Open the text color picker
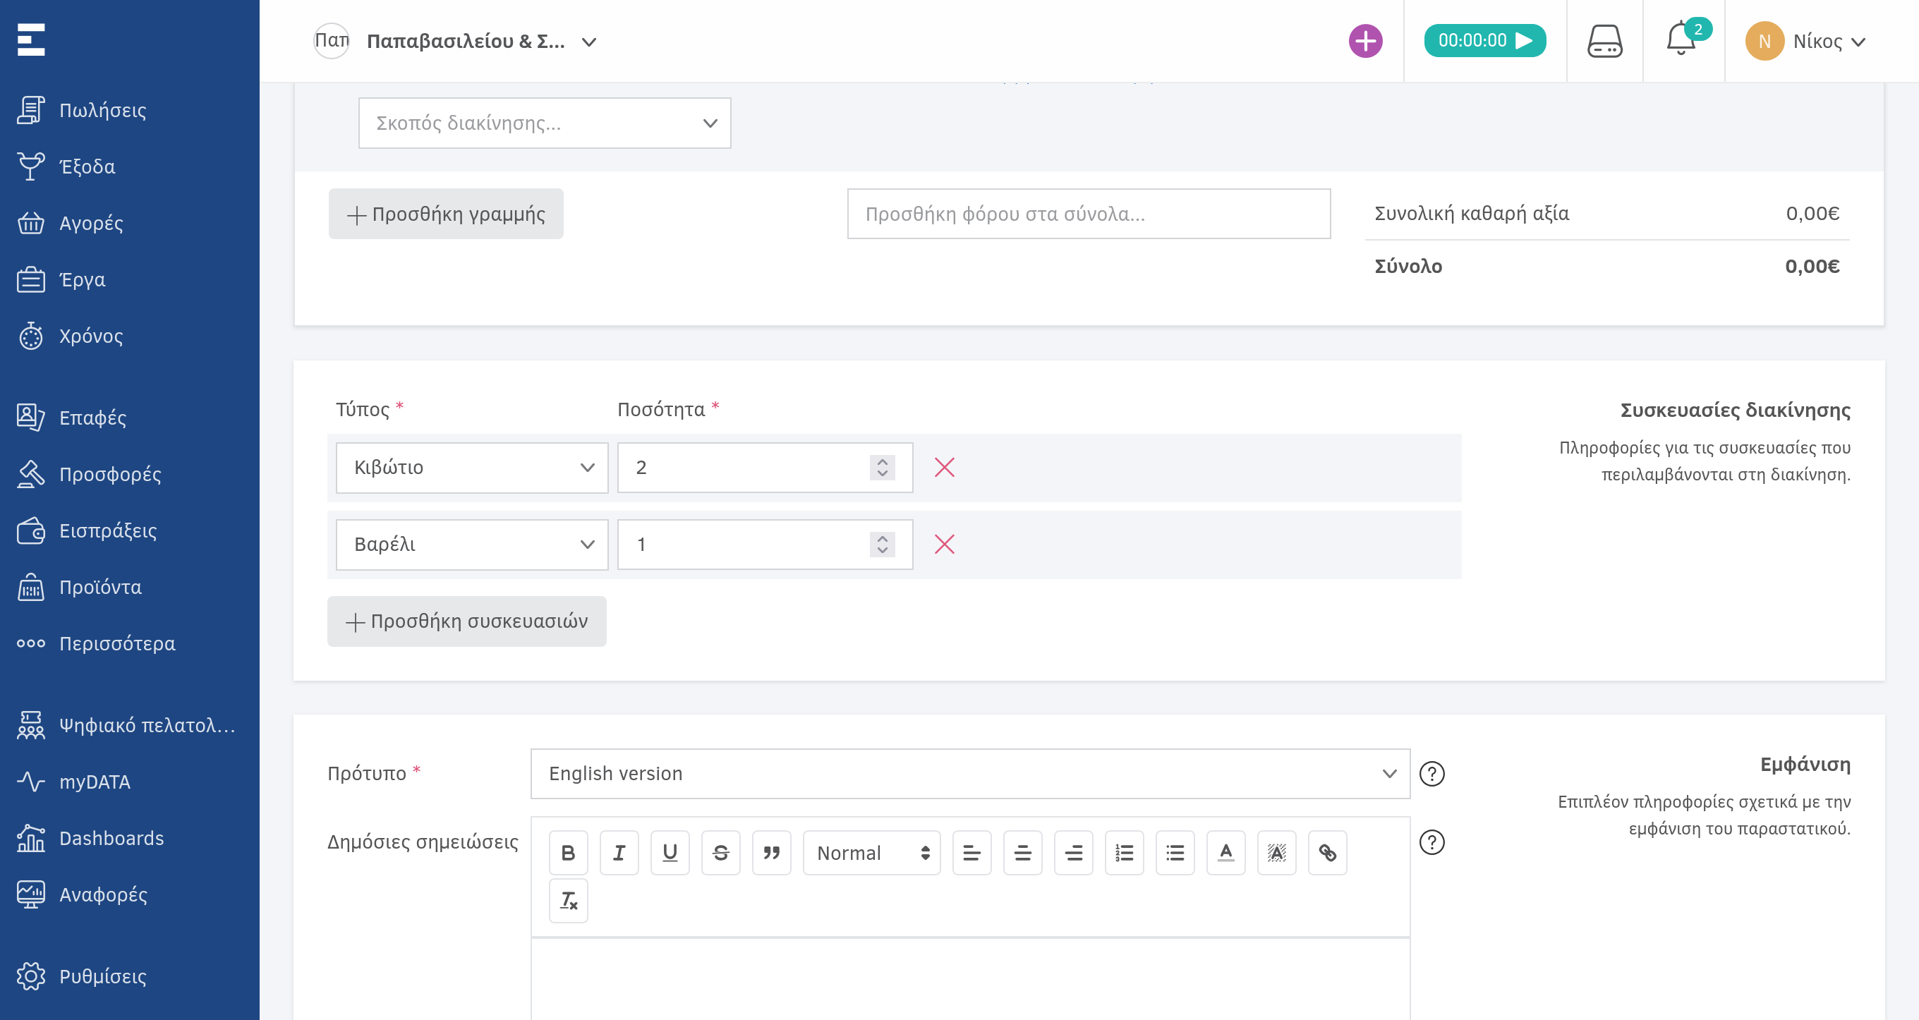The height and width of the screenshot is (1020, 1919). click(x=1225, y=852)
